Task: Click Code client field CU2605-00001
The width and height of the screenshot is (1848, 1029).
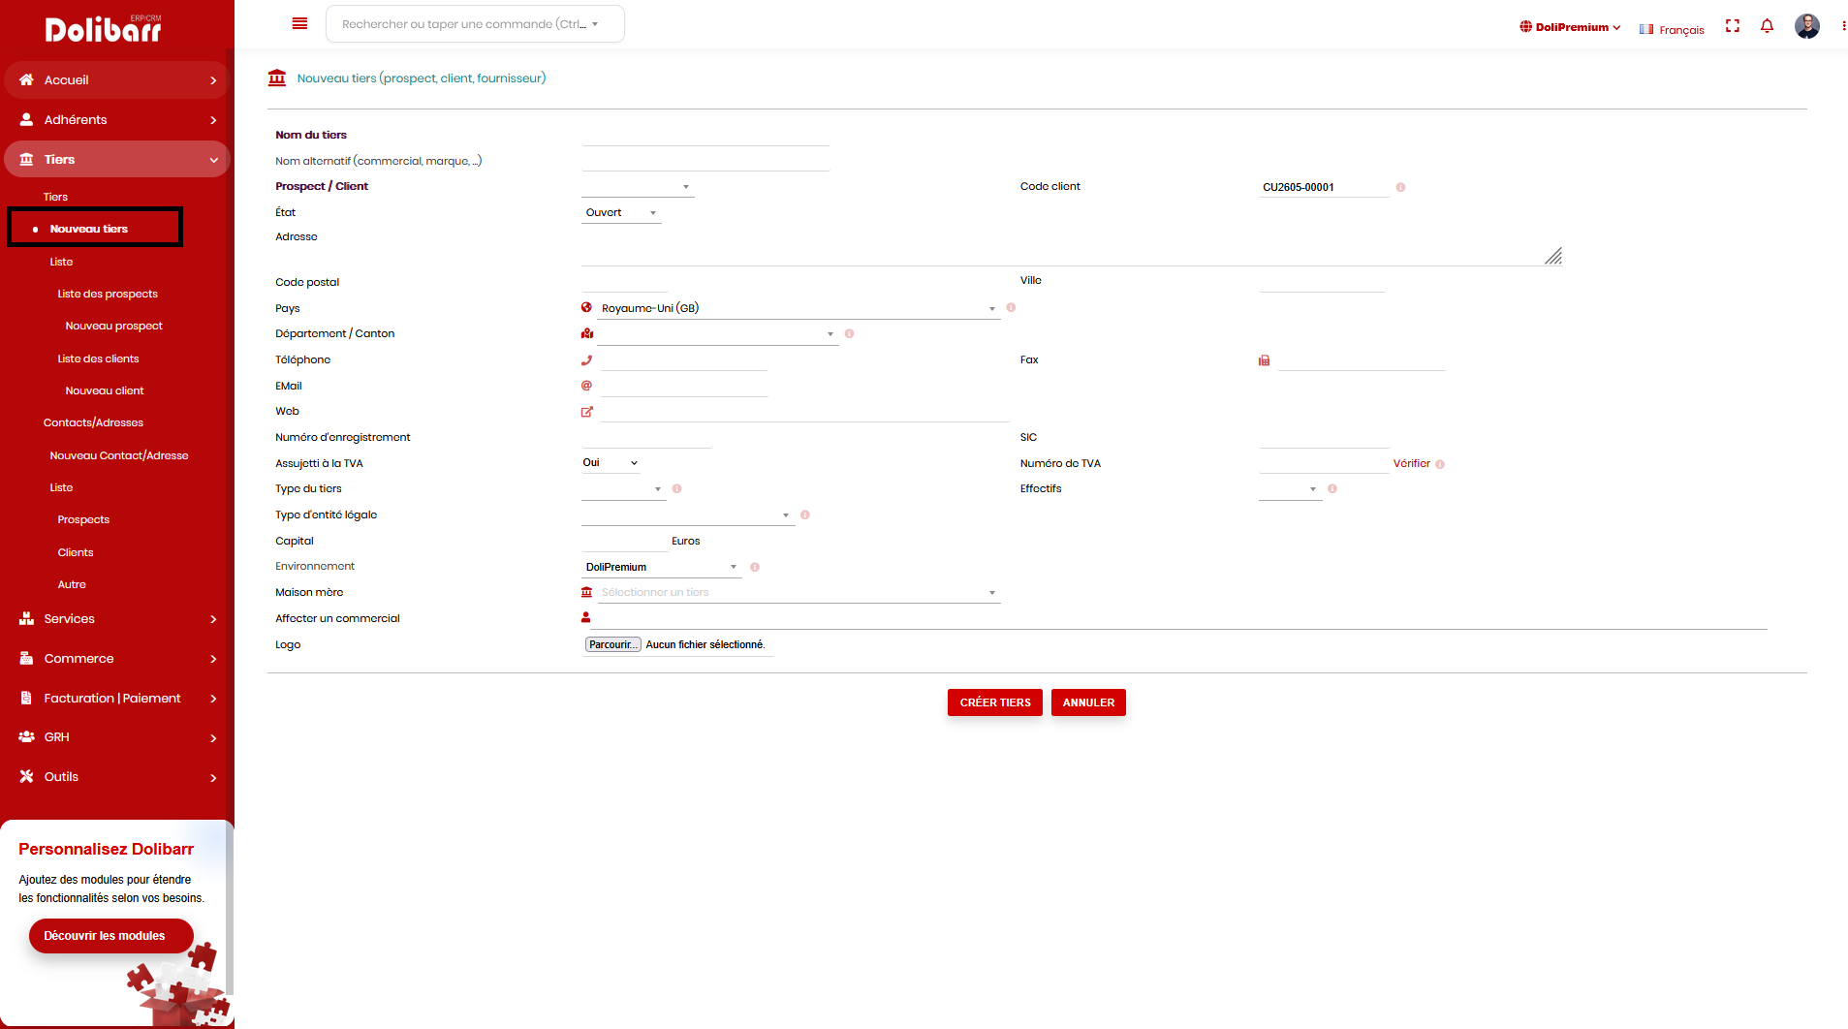Action: (1324, 187)
